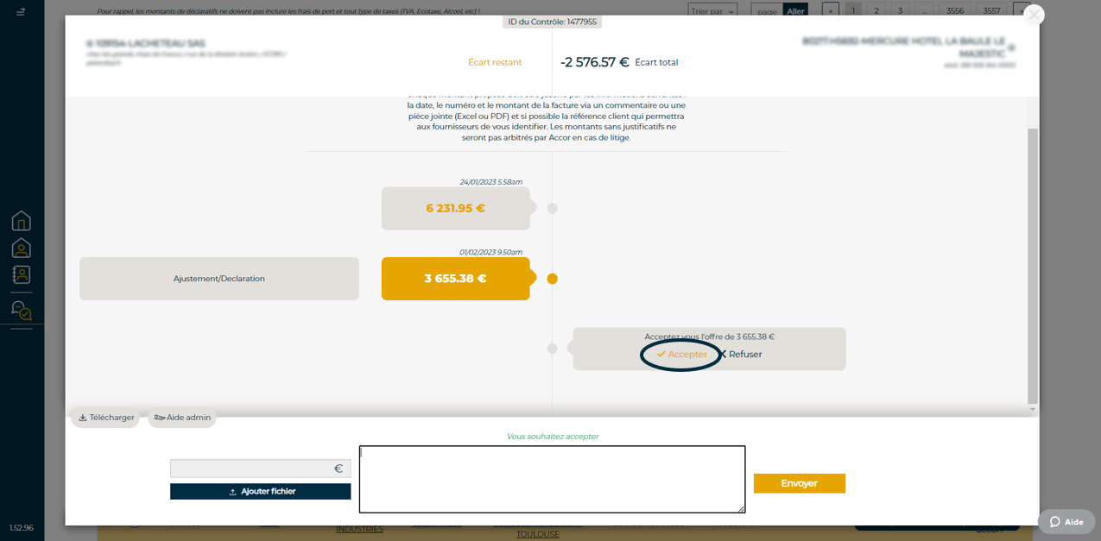The height and width of the screenshot is (541, 1101).
Task: Click the Écart restant label
Action: 495,62
